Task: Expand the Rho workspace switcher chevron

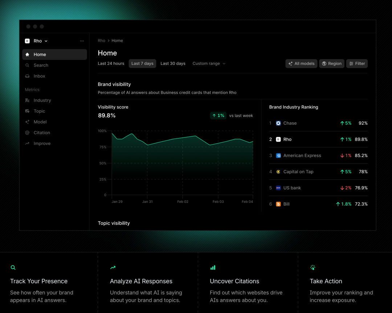Action: 46,41
